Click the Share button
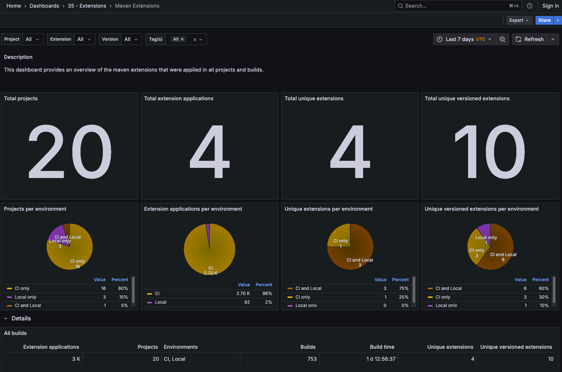Image resolution: width=562 pixels, height=372 pixels. point(544,20)
